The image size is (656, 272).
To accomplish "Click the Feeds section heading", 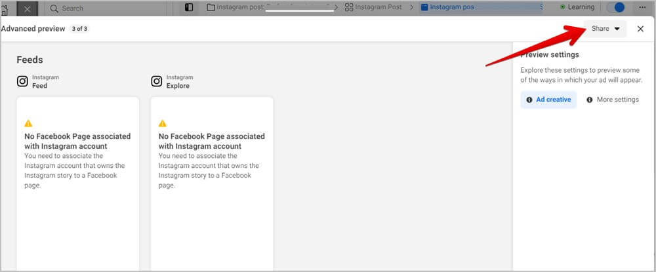I will pos(30,60).
